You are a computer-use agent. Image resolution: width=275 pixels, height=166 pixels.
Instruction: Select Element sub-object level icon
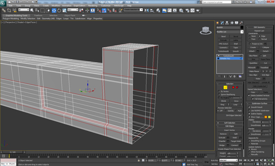point(237,87)
